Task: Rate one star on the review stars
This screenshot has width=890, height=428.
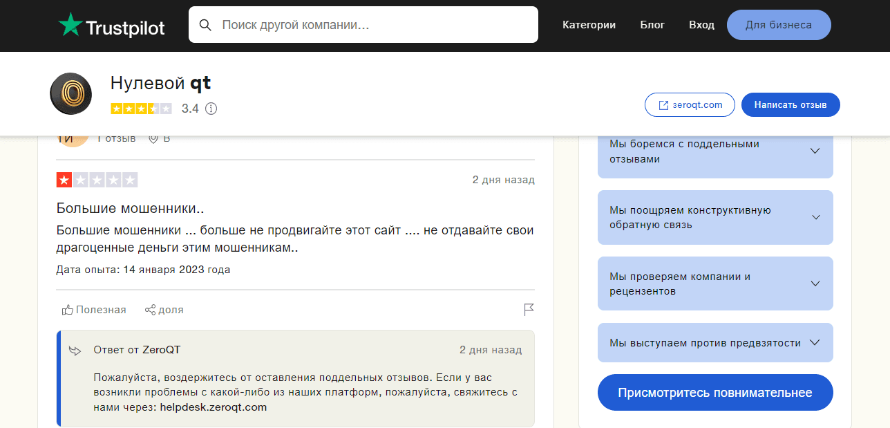Action: [63, 180]
